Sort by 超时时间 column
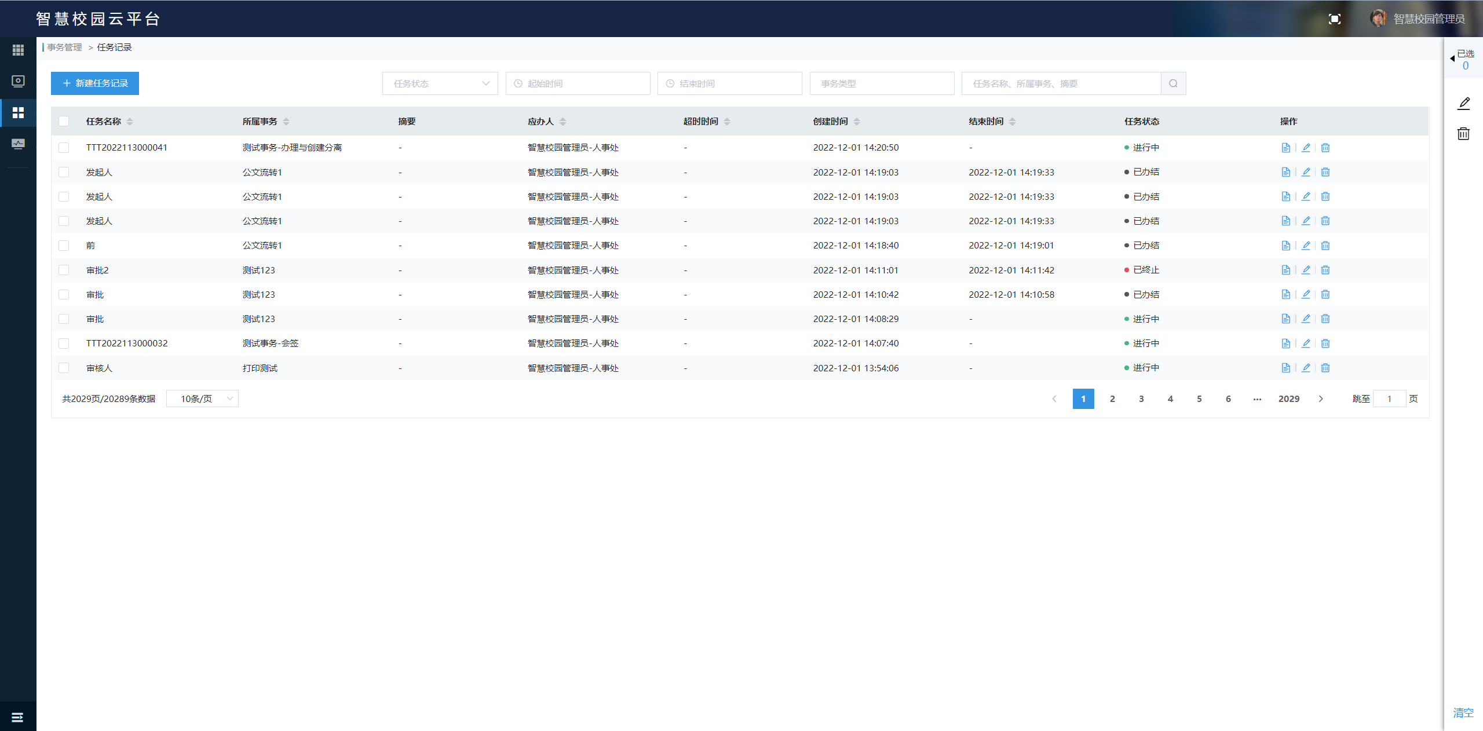 click(727, 122)
